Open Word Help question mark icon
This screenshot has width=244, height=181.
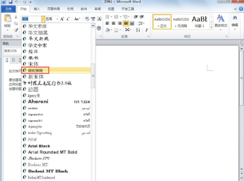click(241, 9)
